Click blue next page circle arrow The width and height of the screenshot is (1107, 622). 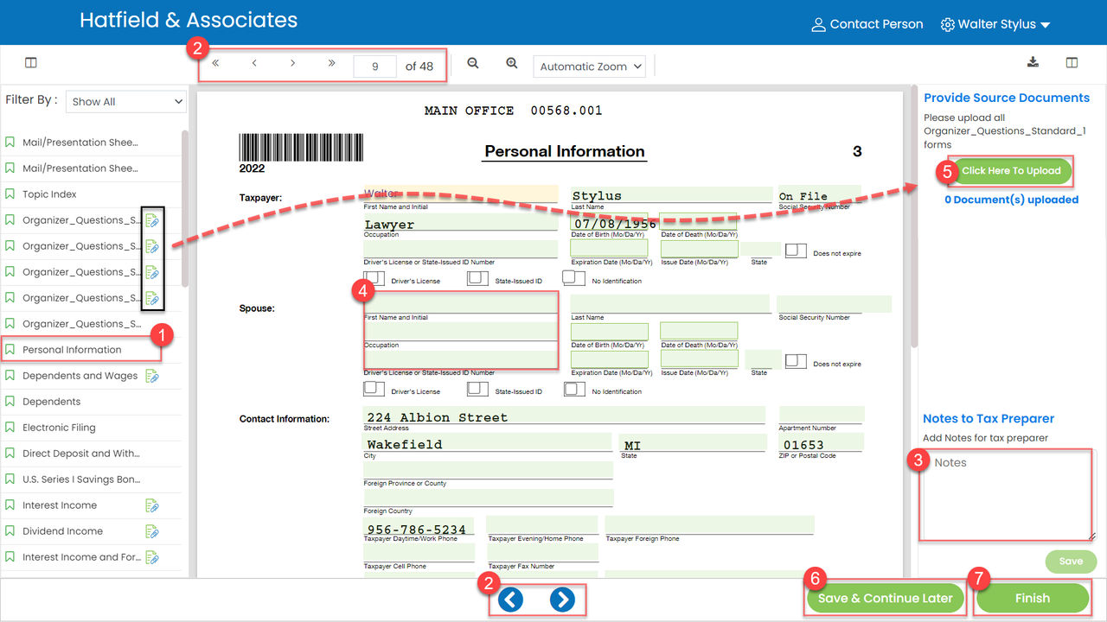[562, 599]
